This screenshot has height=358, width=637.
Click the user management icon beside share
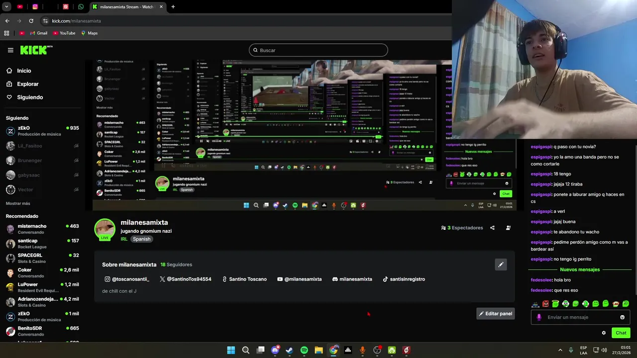(x=508, y=228)
